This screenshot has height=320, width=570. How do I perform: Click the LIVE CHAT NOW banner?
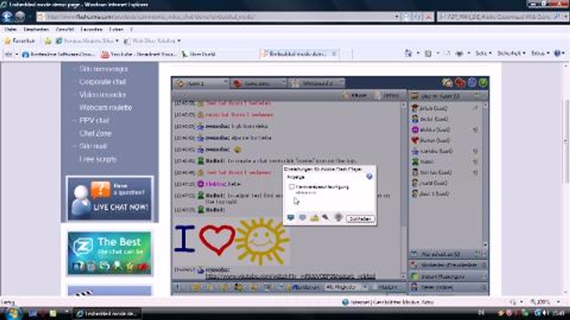click(110, 198)
